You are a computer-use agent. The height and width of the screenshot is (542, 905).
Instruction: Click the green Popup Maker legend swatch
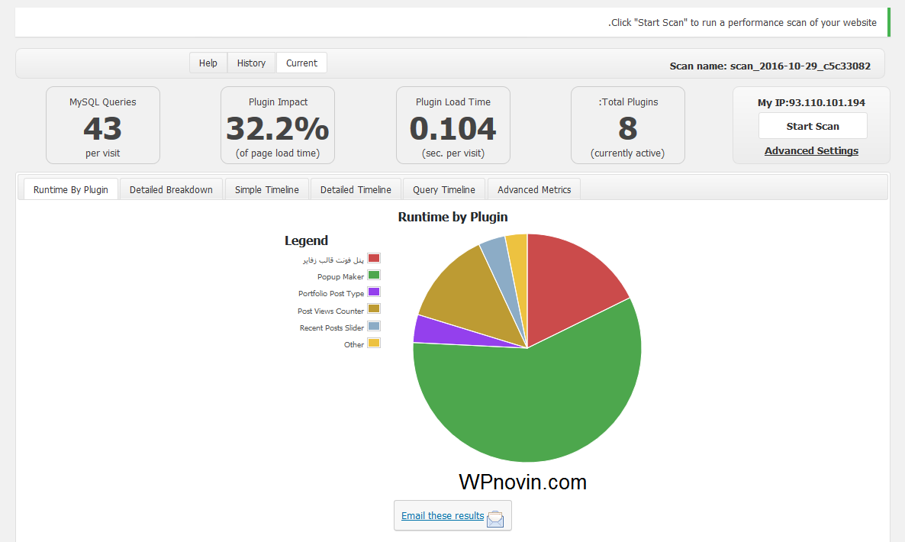(x=374, y=275)
